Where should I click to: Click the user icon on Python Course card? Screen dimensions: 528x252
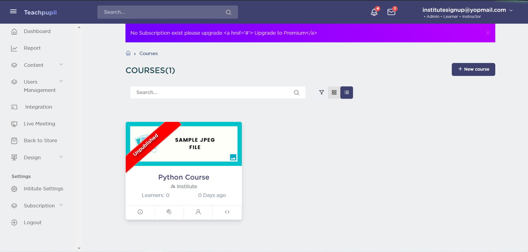(198, 212)
